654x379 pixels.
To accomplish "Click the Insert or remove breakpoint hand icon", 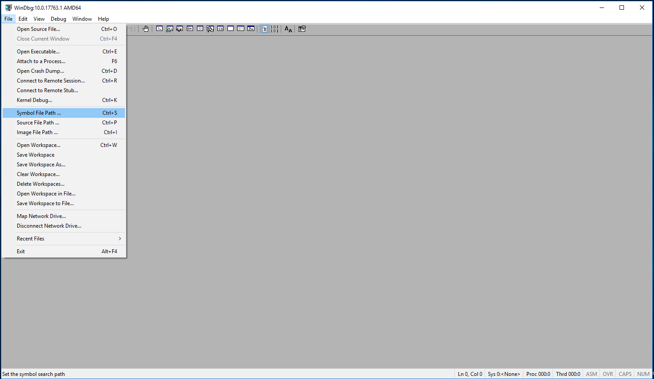I will 146,29.
